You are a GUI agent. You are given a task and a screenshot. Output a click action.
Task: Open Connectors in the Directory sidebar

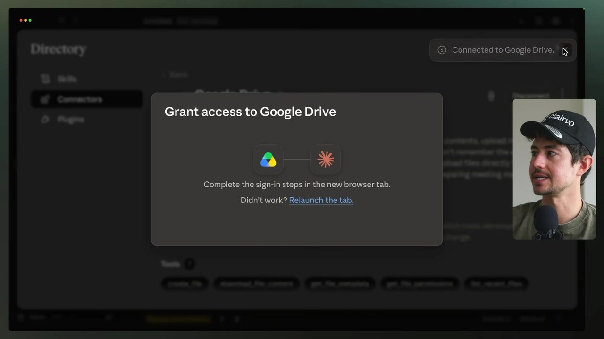tap(86, 99)
